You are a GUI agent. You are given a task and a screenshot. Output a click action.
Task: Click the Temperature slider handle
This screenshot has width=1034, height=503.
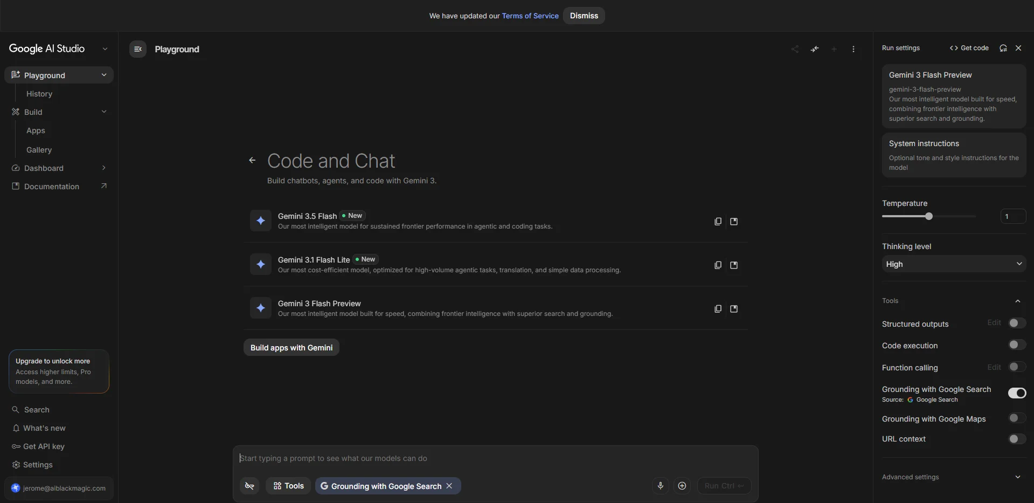(x=929, y=216)
